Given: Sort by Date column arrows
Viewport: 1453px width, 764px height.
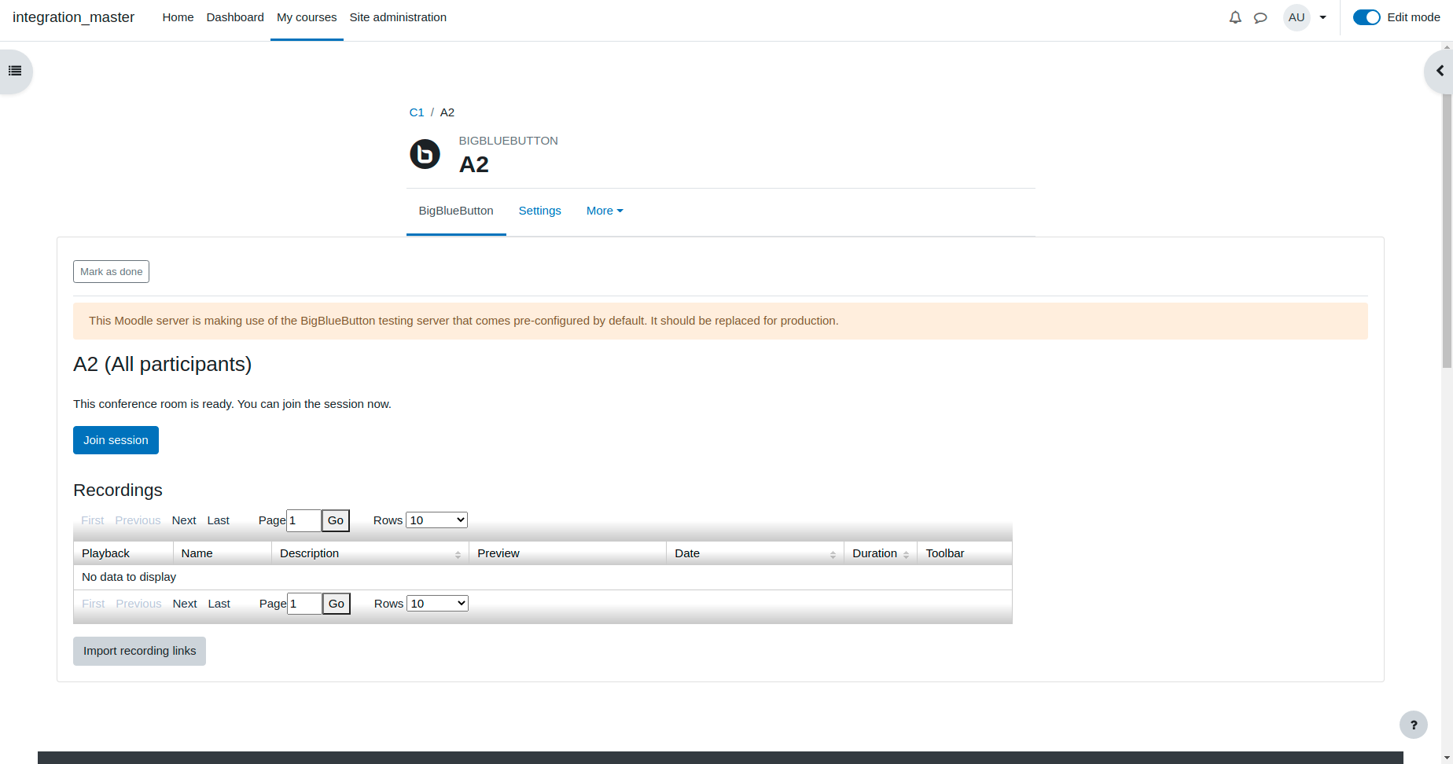Looking at the screenshot, I should (833, 555).
